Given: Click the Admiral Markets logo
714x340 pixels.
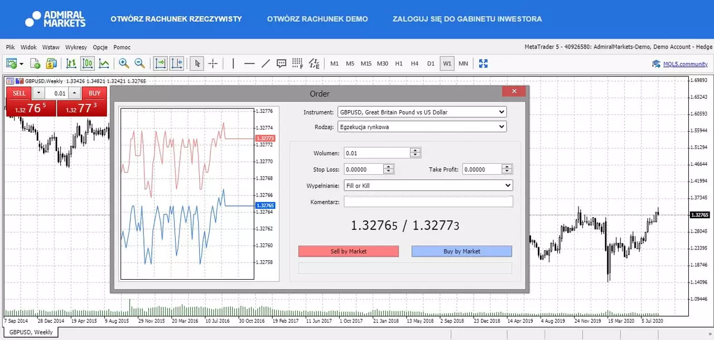Looking at the screenshot, I should [55, 18].
